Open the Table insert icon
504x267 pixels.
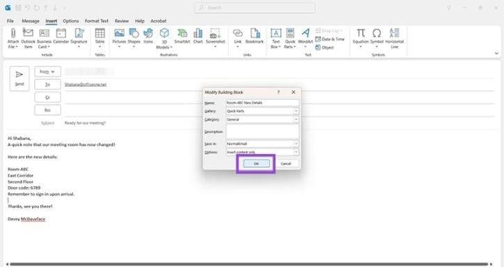click(99, 33)
